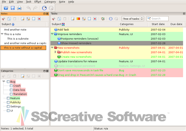Collapse the New screenshots task
186x131 pixels.
[x=52, y=48]
